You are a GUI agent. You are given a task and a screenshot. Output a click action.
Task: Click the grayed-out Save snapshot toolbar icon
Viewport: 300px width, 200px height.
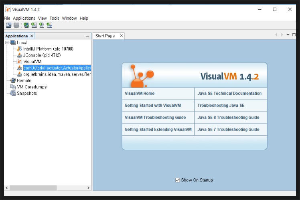click(x=16, y=25)
